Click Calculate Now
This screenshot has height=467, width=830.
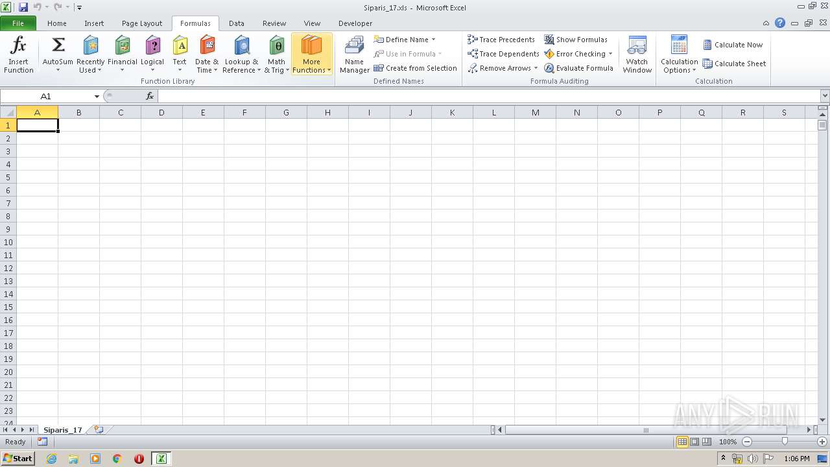point(733,45)
